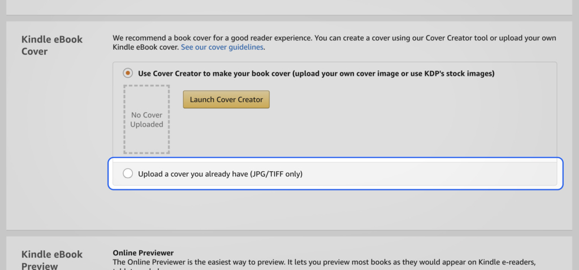Select the Use Cover Creator radio button

point(128,73)
